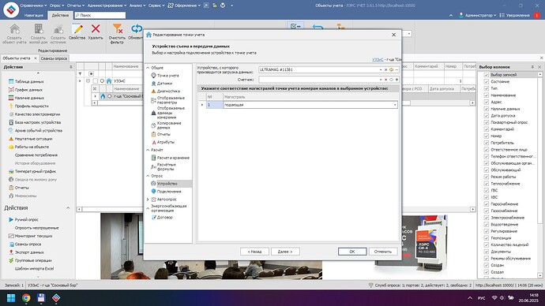Click the Обновить refresh icon
The width and height of the screenshot is (545, 306).
(137, 28)
